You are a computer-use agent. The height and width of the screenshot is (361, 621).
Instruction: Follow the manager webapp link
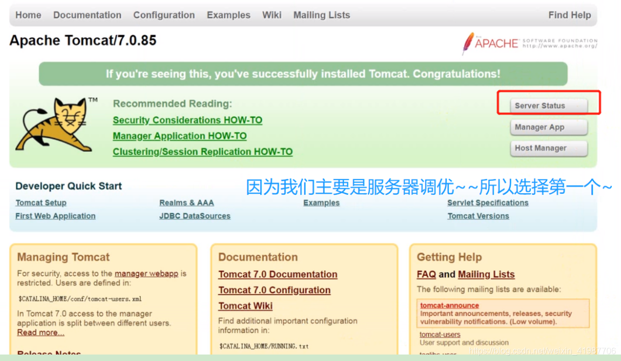point(146,274)
